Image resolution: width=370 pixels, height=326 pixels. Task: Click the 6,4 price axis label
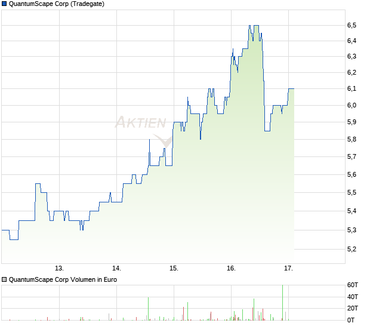coord(351,41)
